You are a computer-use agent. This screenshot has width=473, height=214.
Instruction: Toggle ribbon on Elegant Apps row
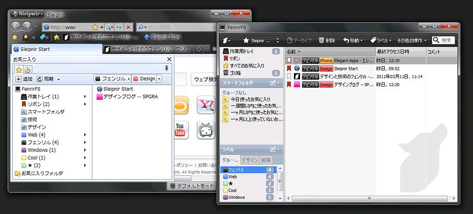point(289,61)
